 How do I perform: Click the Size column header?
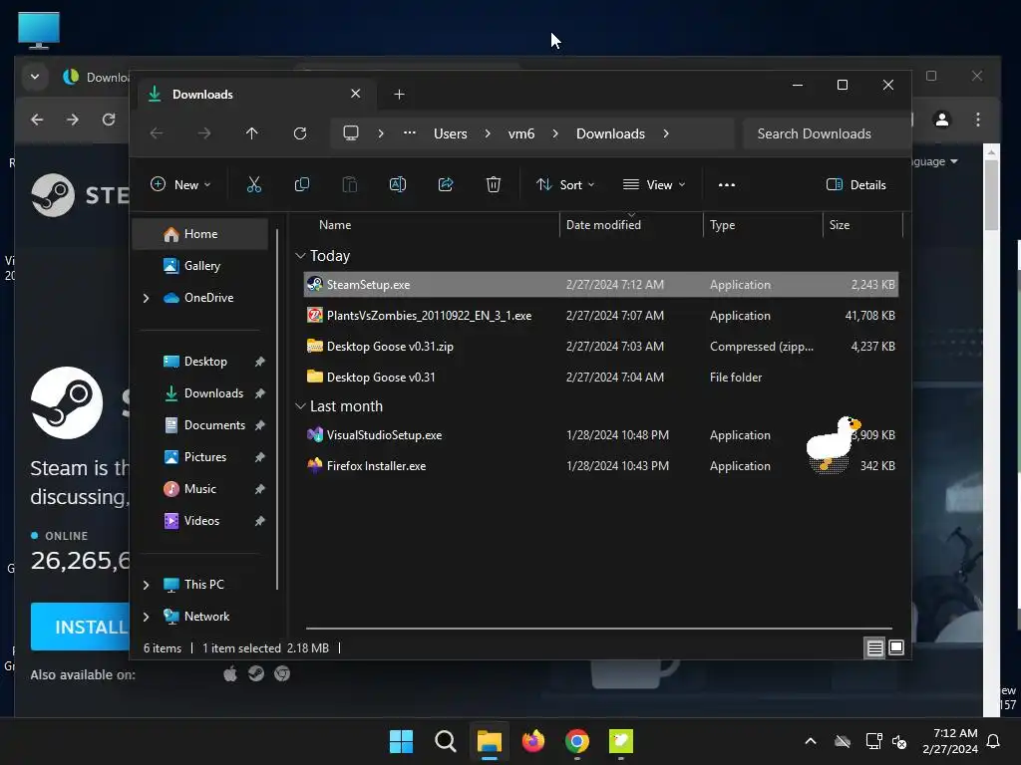click(863, 224)
